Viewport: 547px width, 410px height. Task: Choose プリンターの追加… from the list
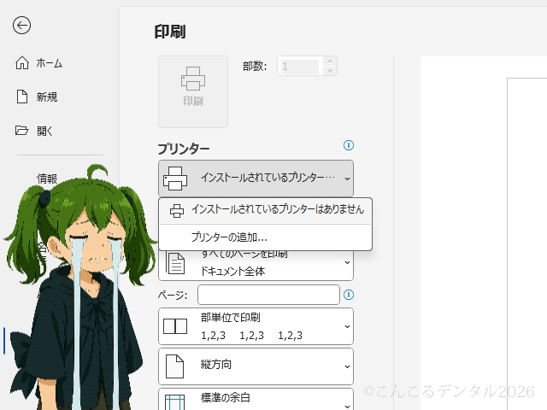[229, 237]
